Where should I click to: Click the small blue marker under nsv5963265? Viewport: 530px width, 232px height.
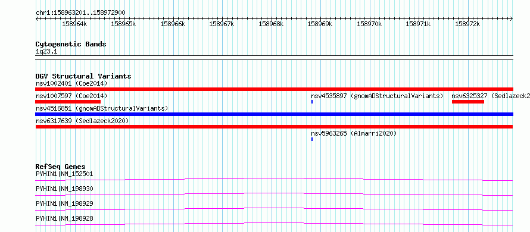click(x=312, y=139)
